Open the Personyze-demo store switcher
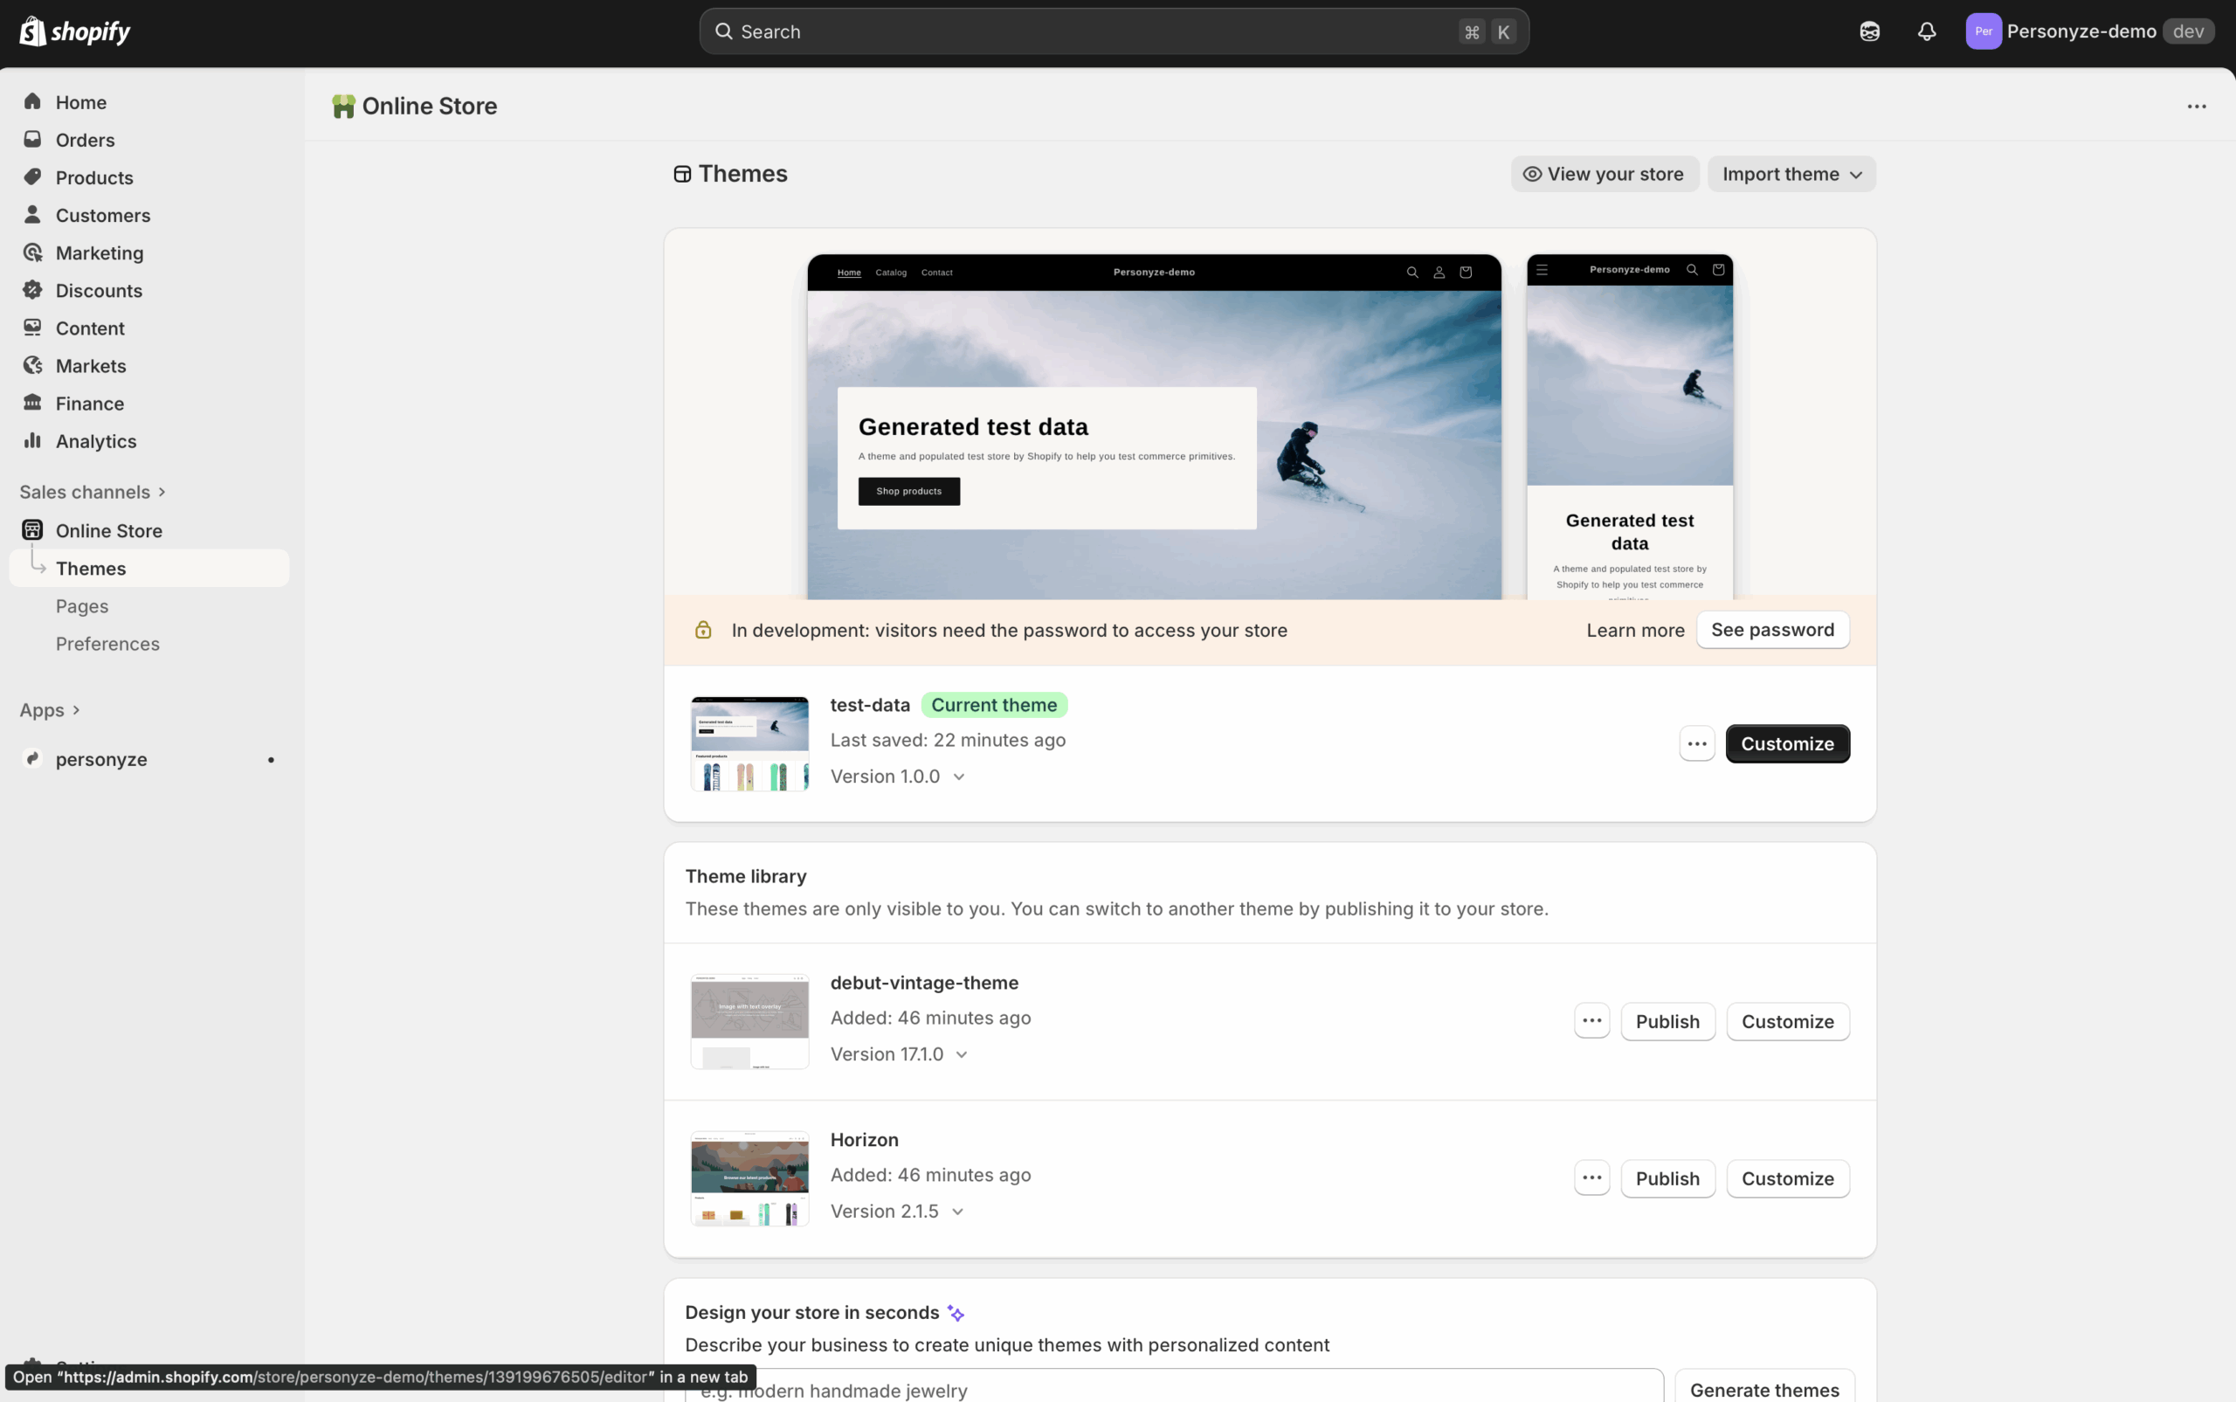 [2089, 31]
